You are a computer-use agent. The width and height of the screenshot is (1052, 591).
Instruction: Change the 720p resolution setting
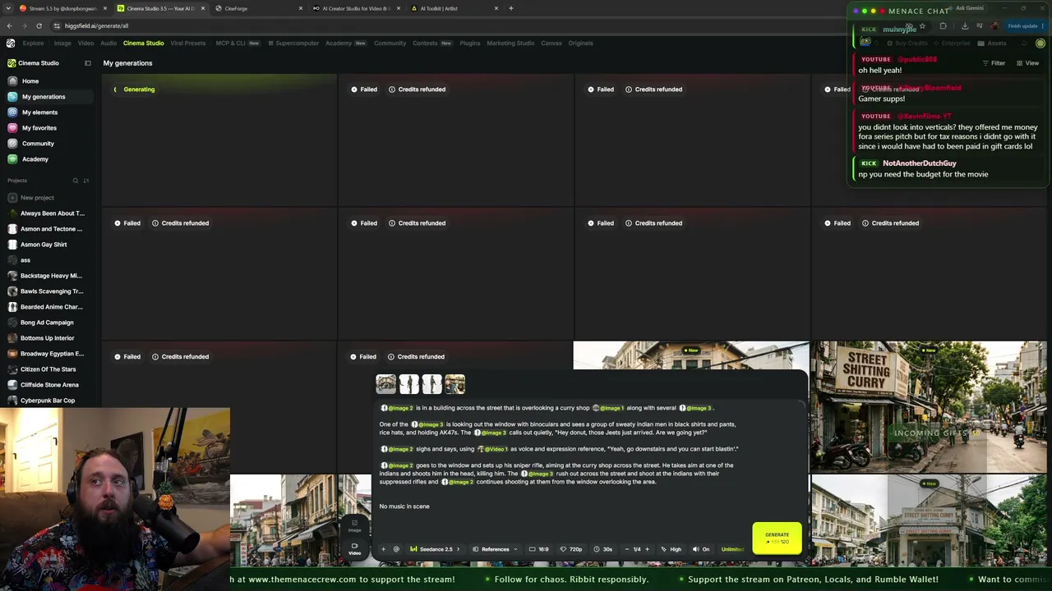coord(571,549)
